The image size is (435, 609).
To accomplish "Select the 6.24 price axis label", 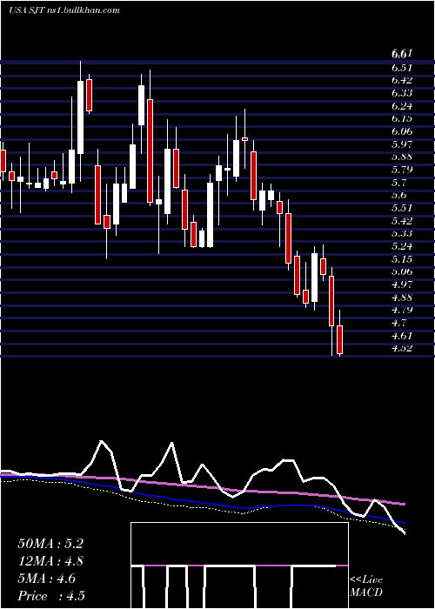I will pos(402,106).
